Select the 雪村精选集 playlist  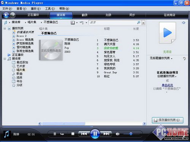pos(24,47)
